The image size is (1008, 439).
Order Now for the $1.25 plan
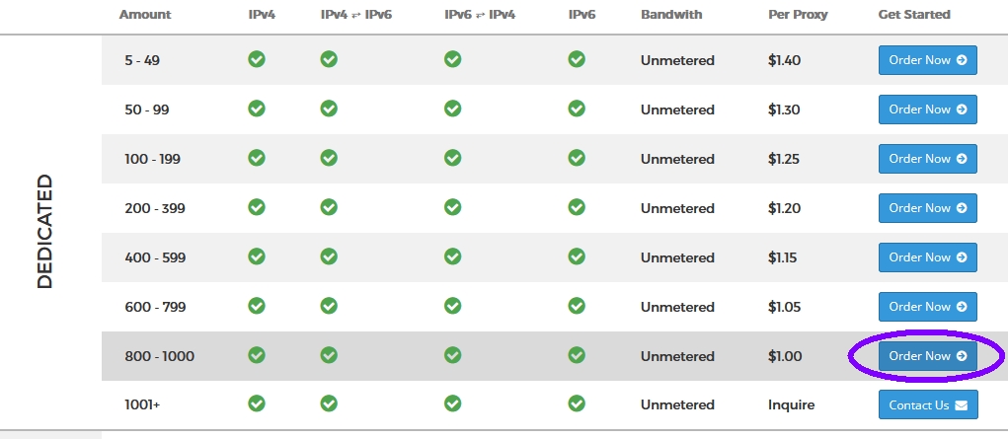[928, 159]
